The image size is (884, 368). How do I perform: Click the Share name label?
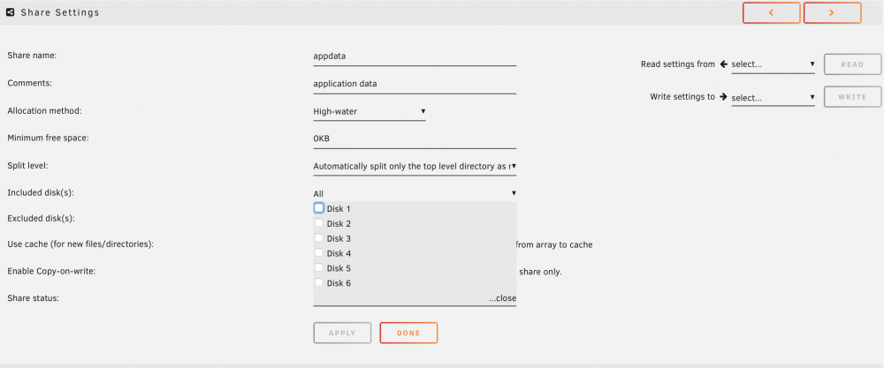[32, 56]
